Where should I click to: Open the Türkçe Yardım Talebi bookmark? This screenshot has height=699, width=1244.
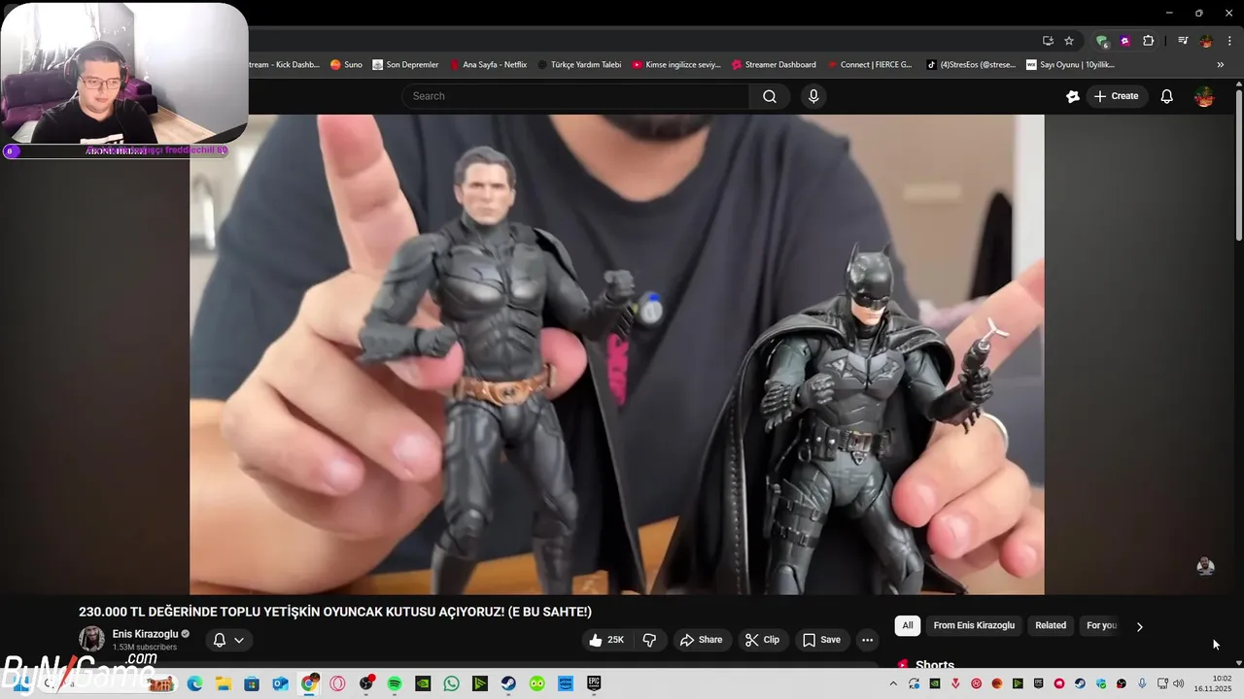[x=579, y=65]
